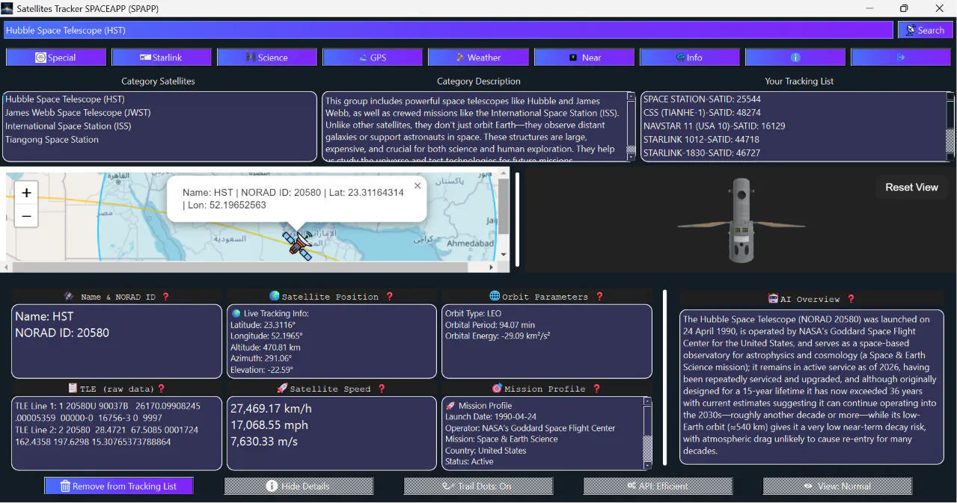Click help icon beside Satellite Position
The height and width of the screenshot is (503, 957).
coord(389,296)
